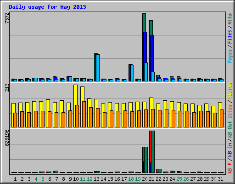
Task: Click the 213 visits axis value
Action: tap(7, 87)
